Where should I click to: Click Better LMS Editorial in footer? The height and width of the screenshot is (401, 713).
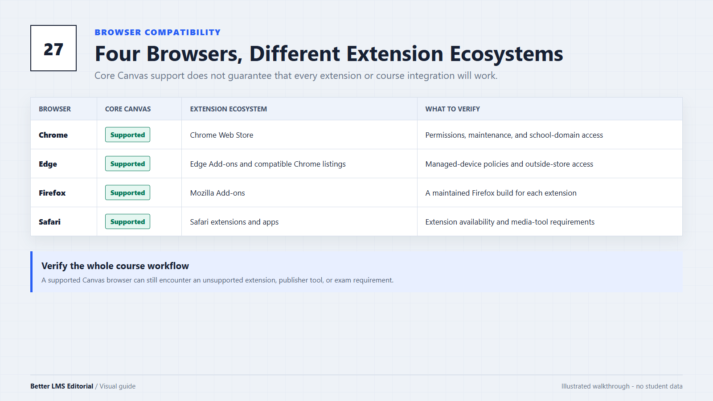click(x=61, y=386)
